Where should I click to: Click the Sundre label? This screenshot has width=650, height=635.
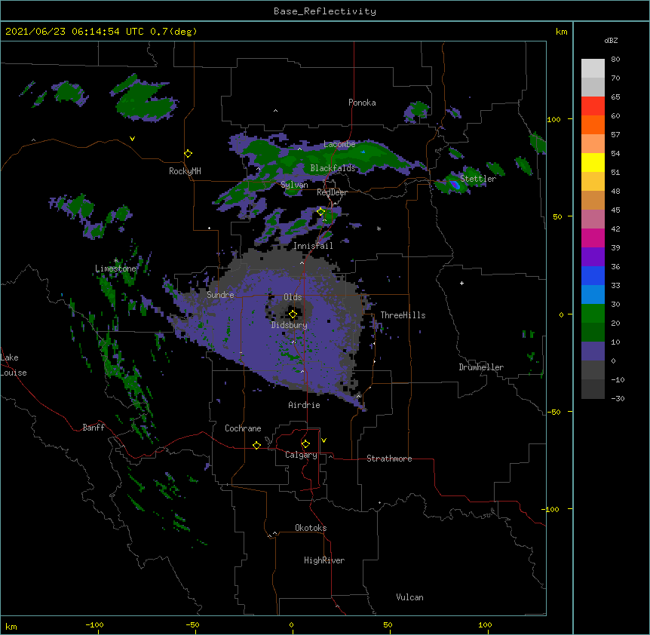(x=220, y=295)
